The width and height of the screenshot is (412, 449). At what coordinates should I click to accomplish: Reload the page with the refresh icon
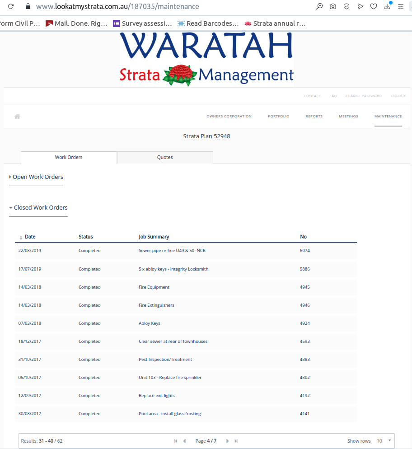[x=11, y=6]
